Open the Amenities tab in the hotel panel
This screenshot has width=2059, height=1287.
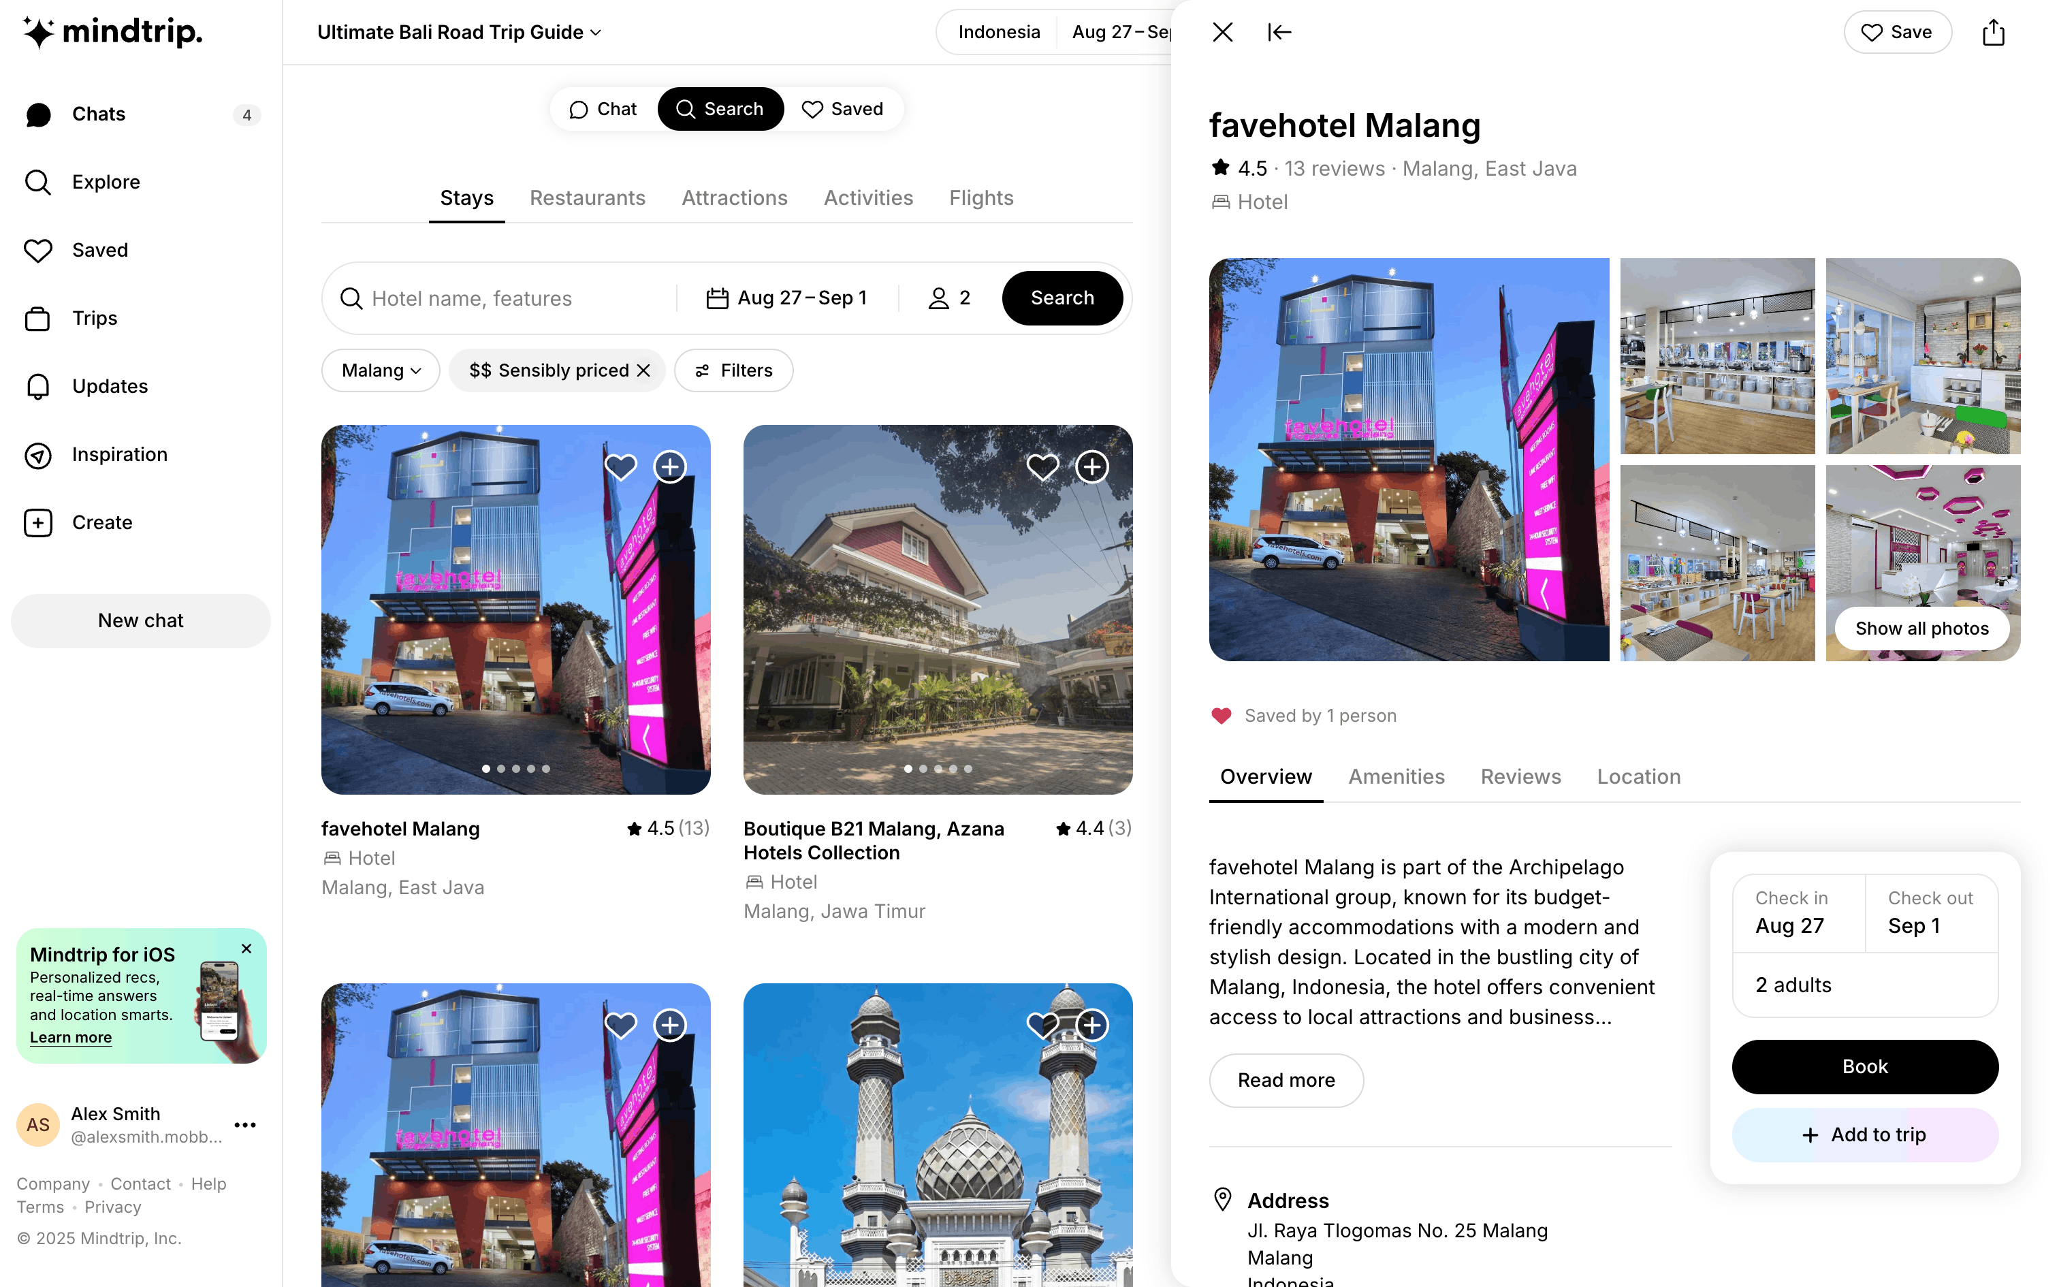point(1396,776)
